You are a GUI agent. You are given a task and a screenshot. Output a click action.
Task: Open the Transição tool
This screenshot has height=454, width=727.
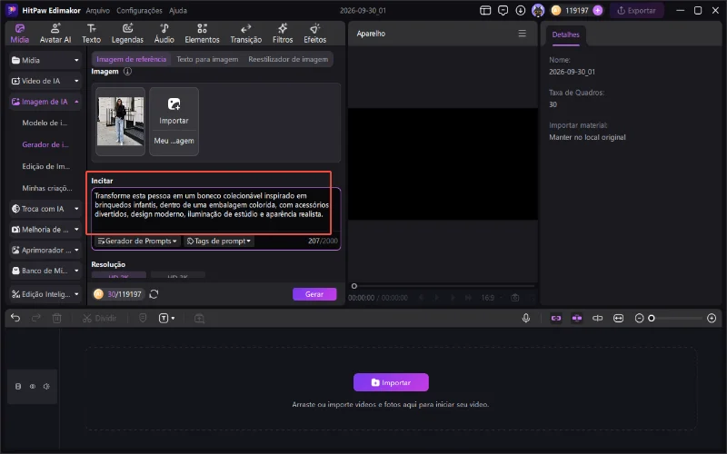pyautogui.click(x=246, y=34)
